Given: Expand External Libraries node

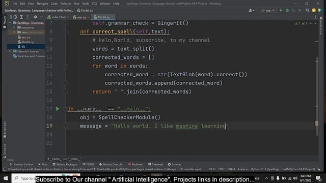Looking at the screenshot, I should tap(10, 51).
